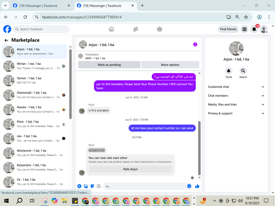
Task: Open the Facebook Home icon
Action: click(111, 29)
